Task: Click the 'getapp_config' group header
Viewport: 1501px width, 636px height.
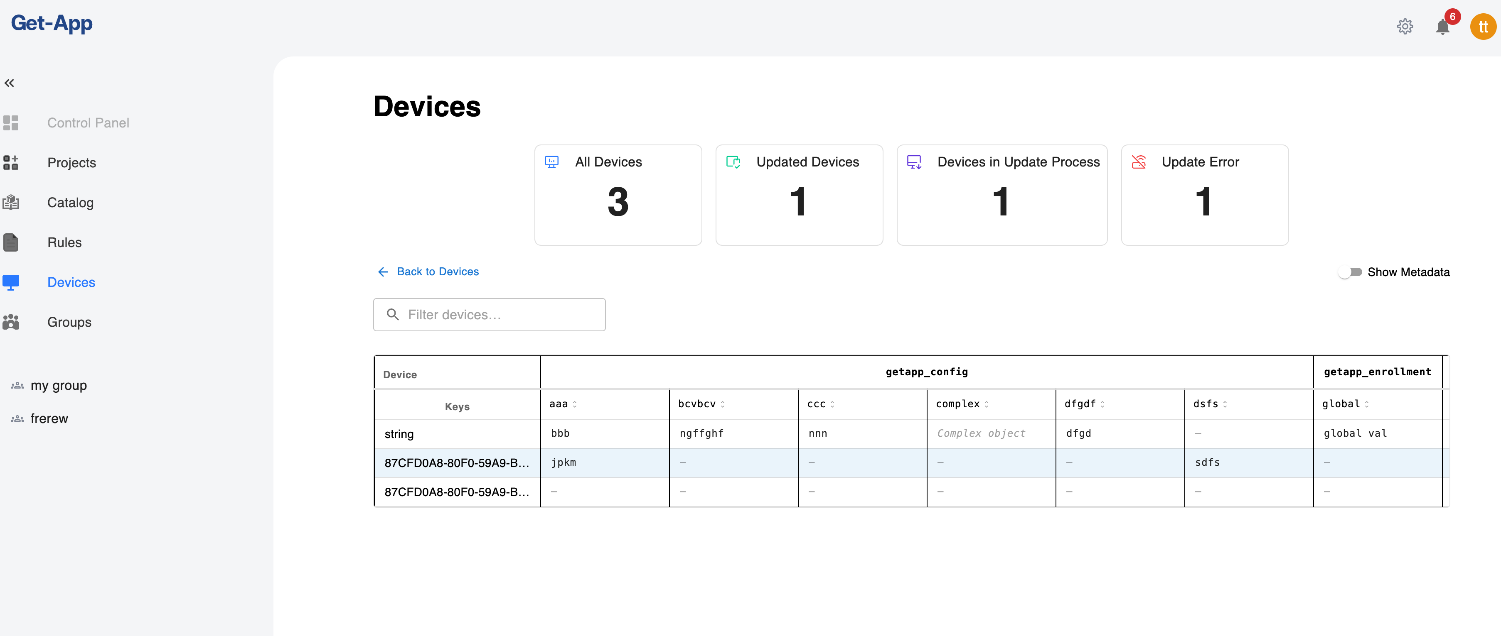Action: (x=926, y=372)
